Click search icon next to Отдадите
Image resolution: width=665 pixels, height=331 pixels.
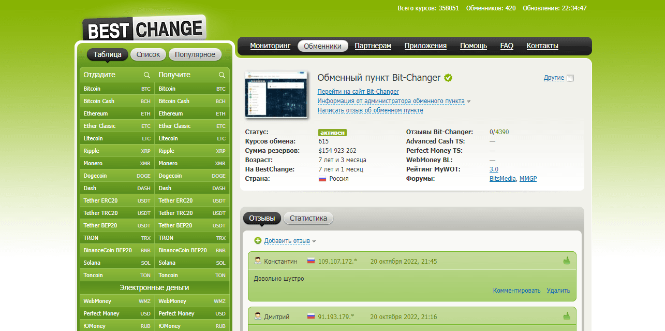pyautogui.click(x=147, y=75)
